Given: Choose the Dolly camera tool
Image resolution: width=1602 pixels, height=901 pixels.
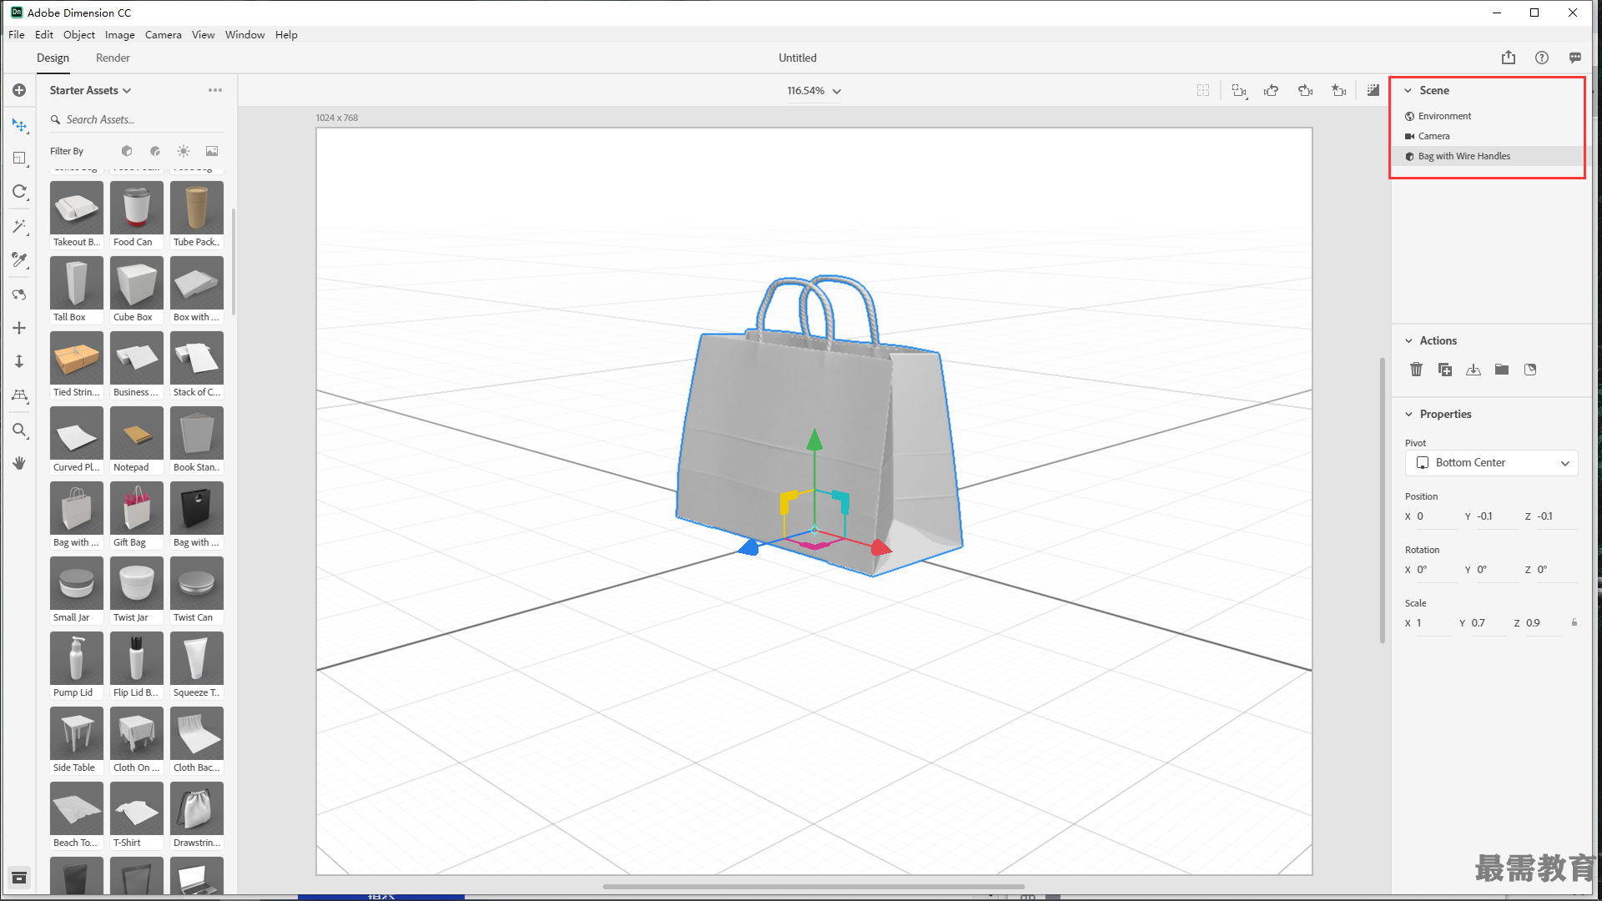Looking at the screenshot, I should click(19, 361).
